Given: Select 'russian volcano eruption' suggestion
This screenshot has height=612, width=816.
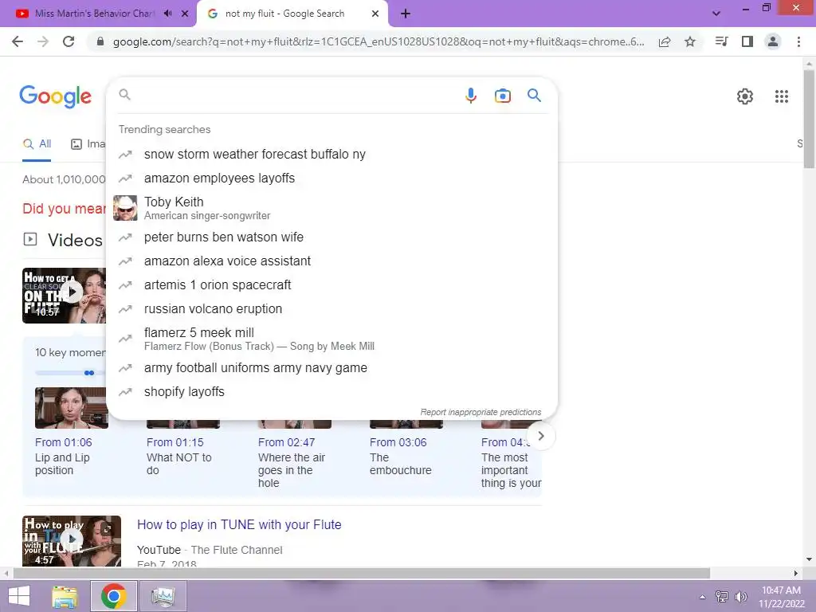Looking at the screenshot, I should pyautogui.click(x=331, y=308).
